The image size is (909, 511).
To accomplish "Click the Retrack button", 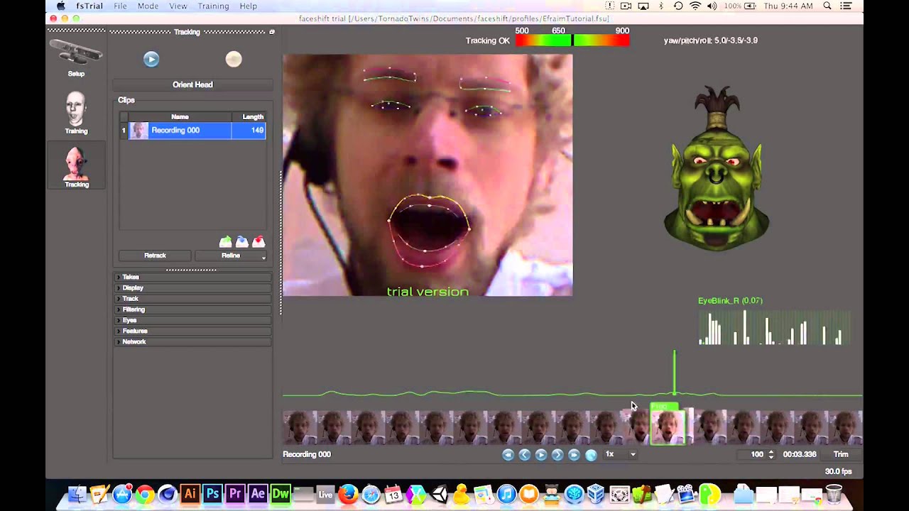I will point(155,255).
